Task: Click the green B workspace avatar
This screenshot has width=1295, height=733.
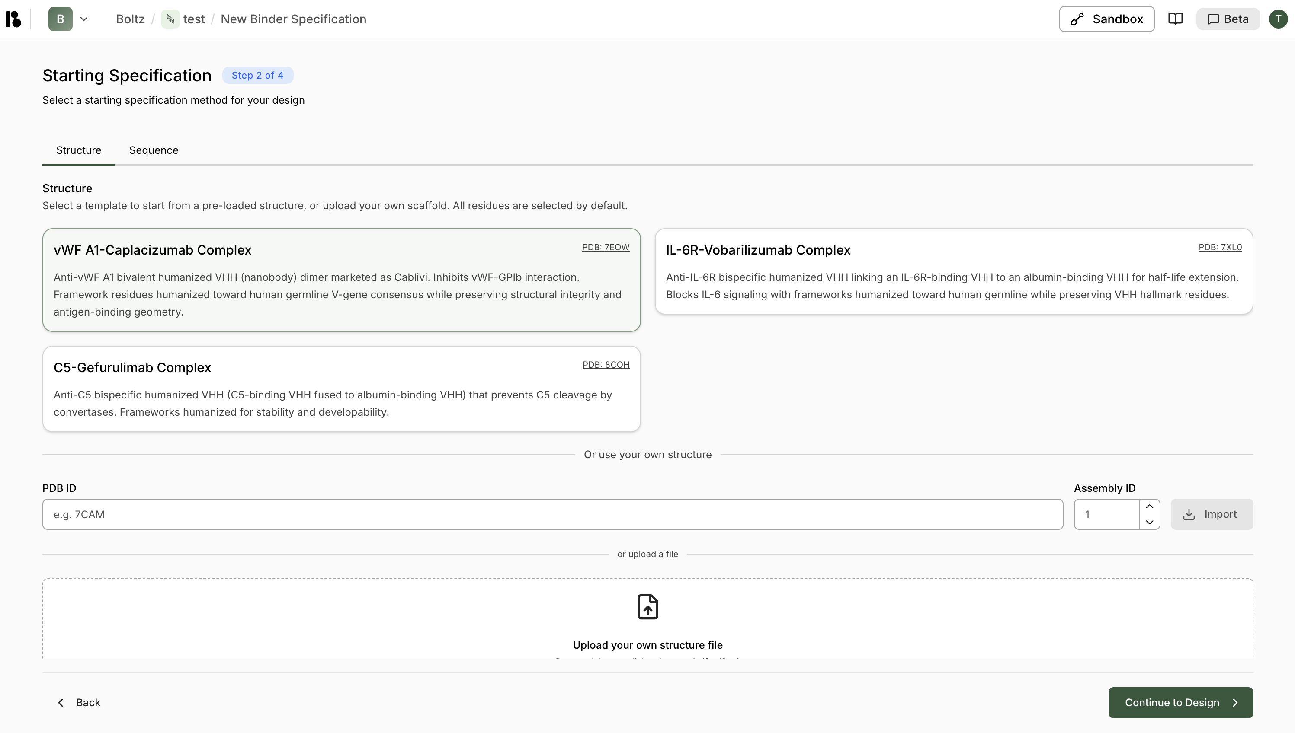Action: coord(61,19)
